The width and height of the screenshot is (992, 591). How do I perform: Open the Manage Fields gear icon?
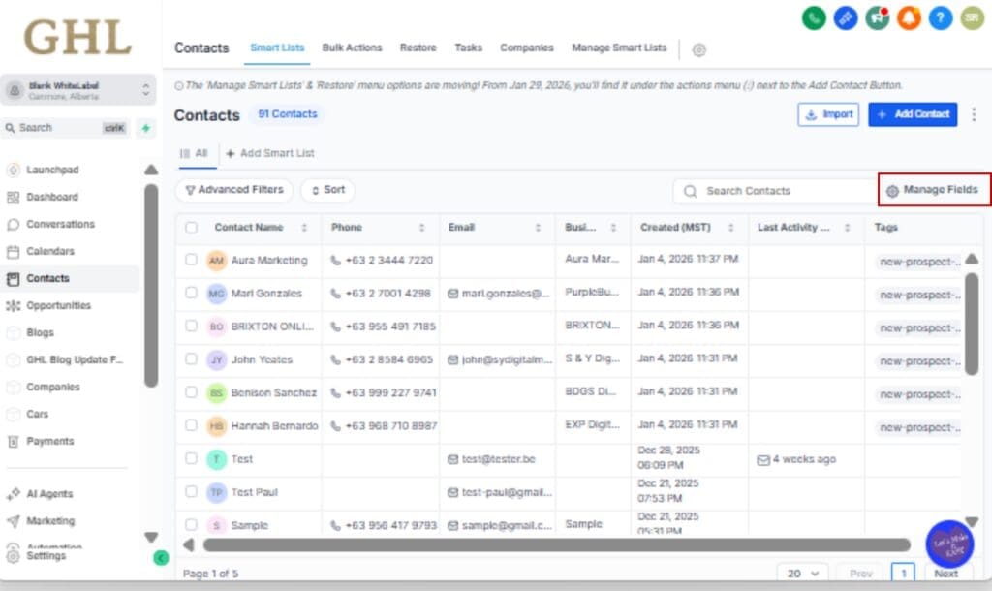pos(892,191)
